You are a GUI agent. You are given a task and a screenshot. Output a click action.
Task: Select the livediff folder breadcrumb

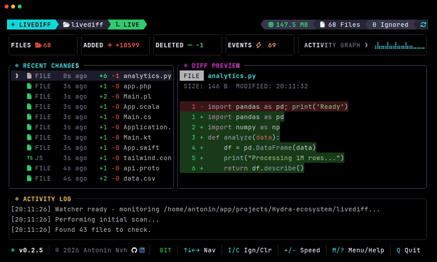tap(83, 24)
